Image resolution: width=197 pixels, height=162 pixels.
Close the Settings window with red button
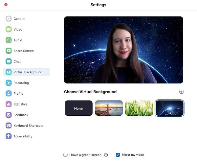(6, 5)
